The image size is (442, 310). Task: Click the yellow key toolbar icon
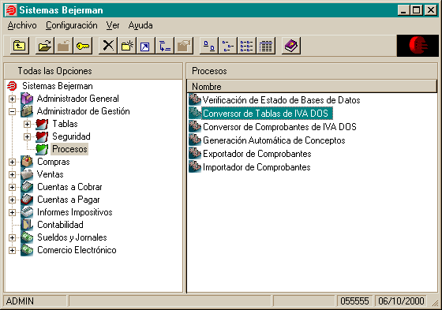point(83,46)
